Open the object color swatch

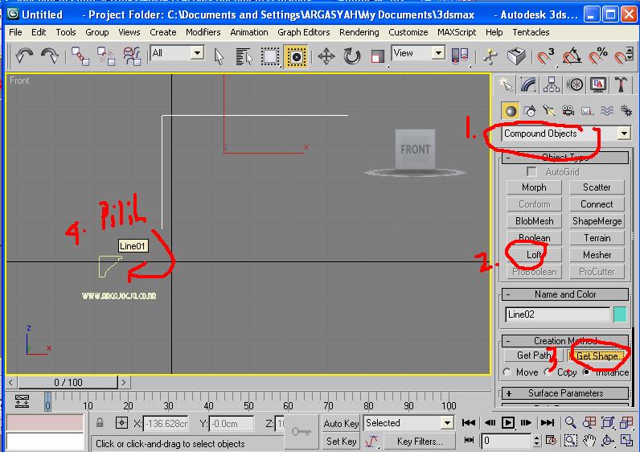(620, 314)
